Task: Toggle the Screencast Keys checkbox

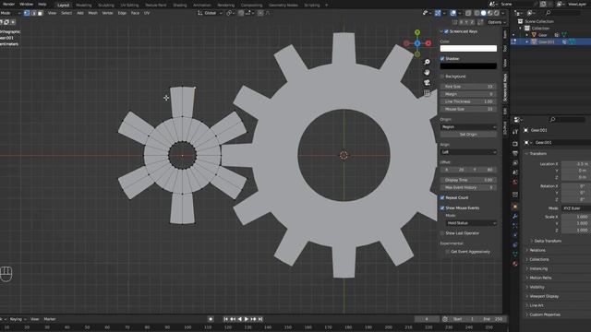Action: point(446,31)
